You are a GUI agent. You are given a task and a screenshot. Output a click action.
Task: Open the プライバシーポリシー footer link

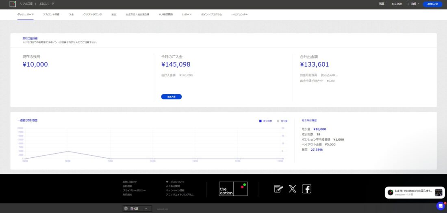[x=134, y=191]
